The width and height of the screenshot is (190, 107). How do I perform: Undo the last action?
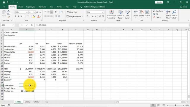pyautogui.click(x=8, y=2)
